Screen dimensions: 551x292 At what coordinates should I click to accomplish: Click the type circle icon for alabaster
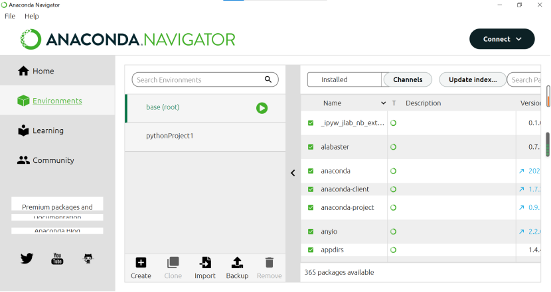(x=393, y=147)
